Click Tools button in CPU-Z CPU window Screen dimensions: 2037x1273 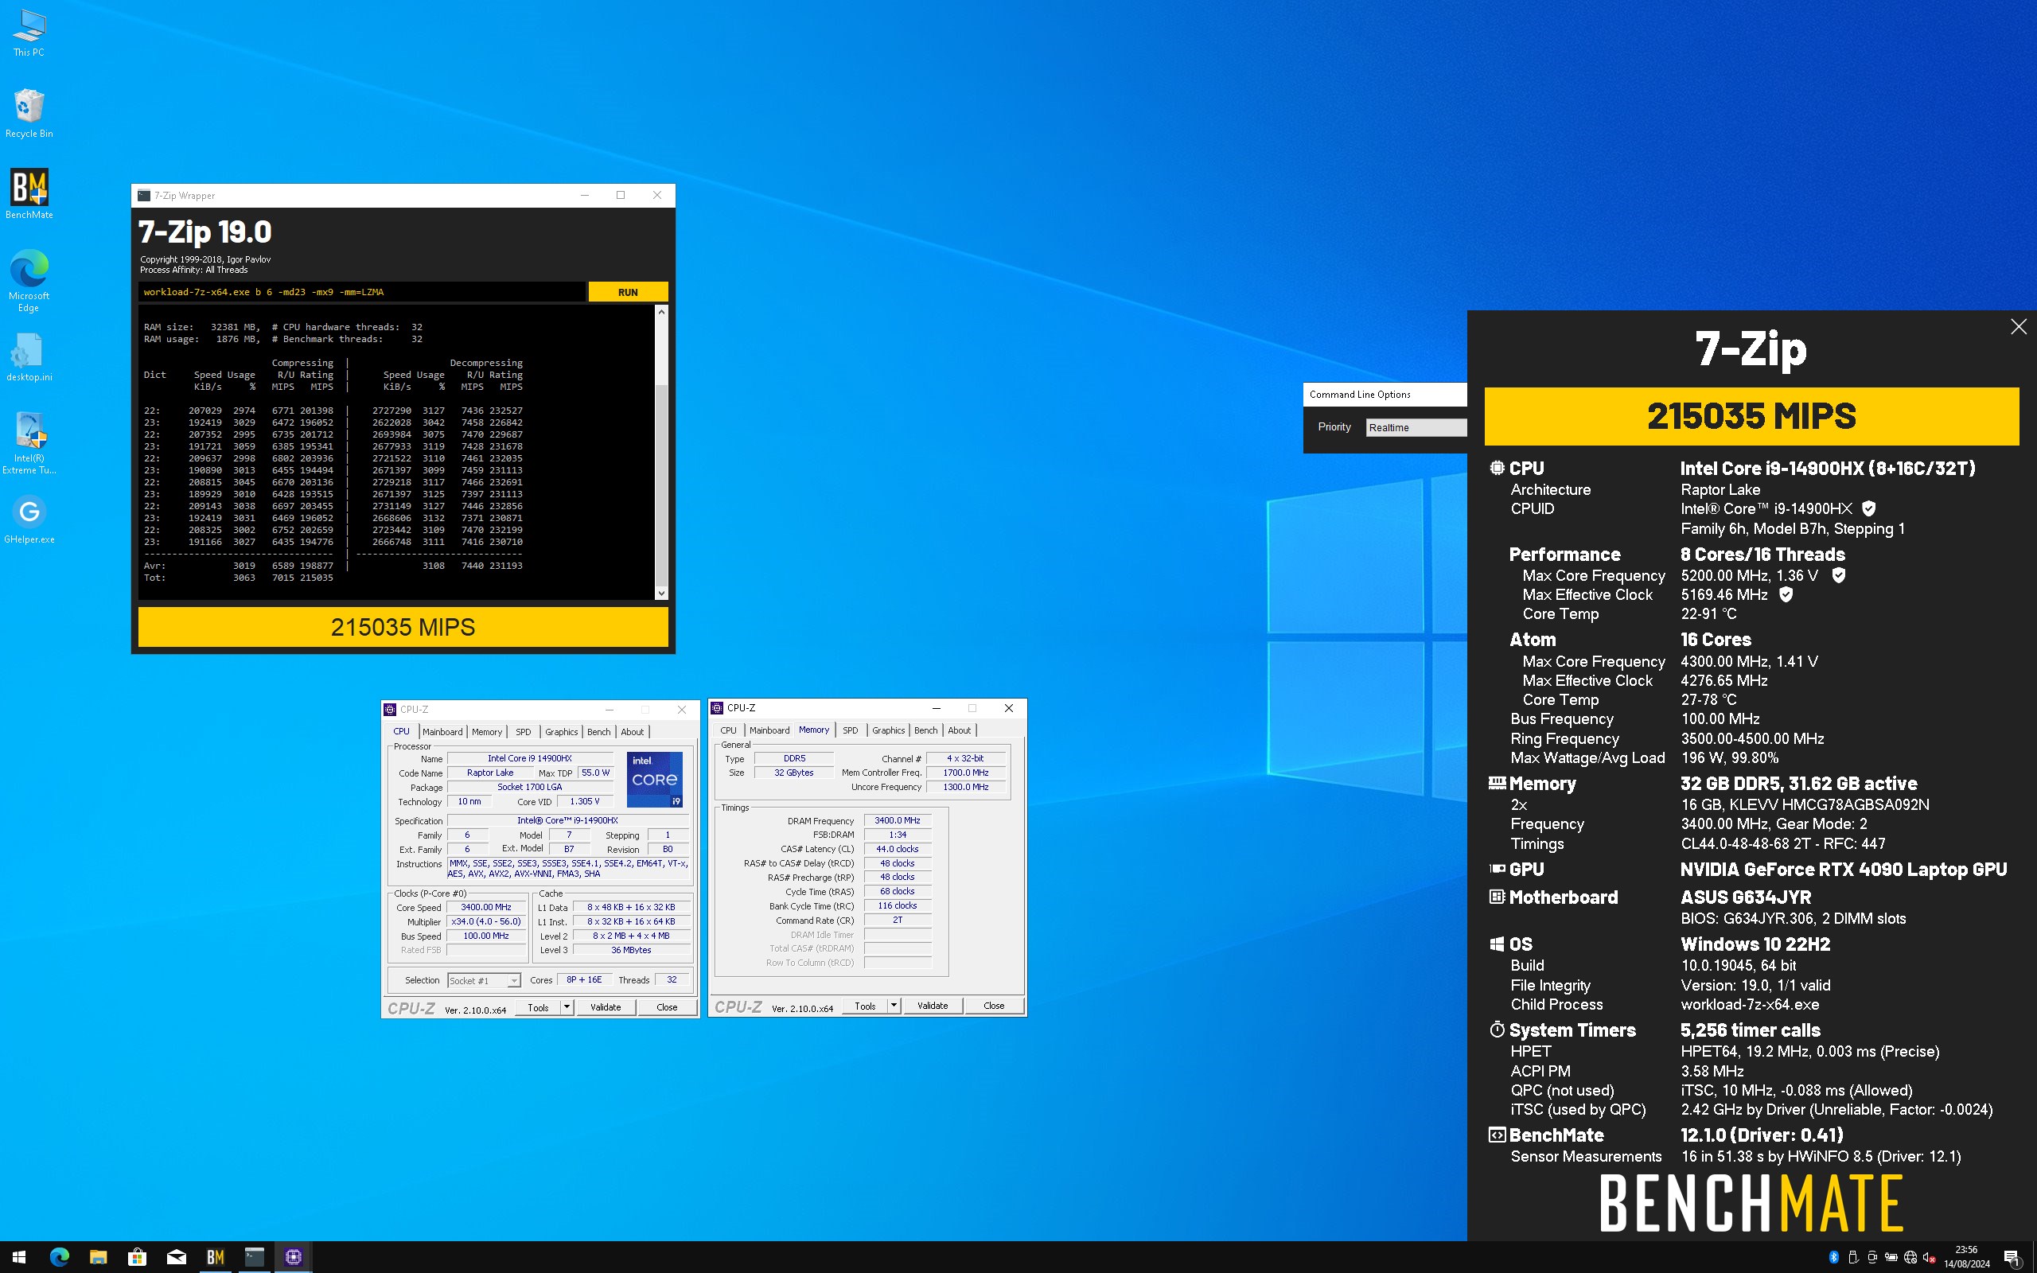coord(538,1007)
